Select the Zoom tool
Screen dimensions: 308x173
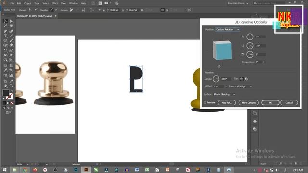[11, 86]
